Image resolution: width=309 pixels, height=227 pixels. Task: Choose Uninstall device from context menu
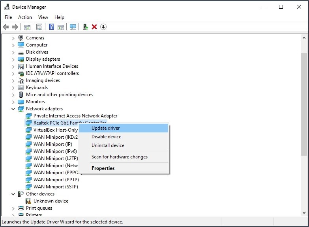pyautogui.click(x=124, y=145)
